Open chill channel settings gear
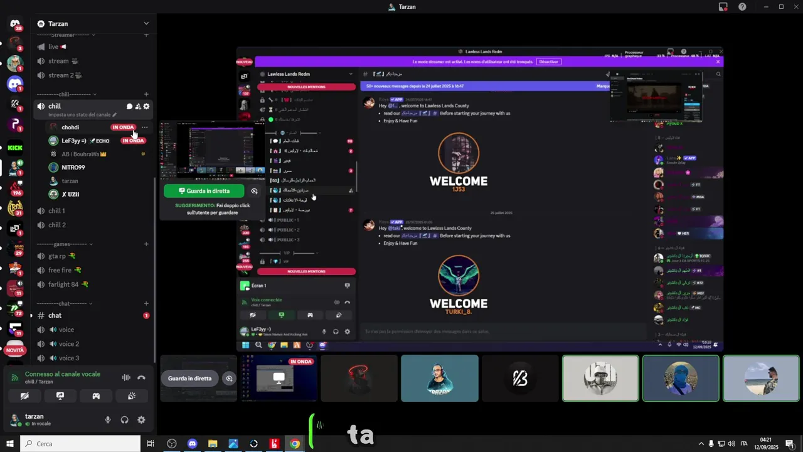Screen dimensions: 803x452 coord(146,107)
